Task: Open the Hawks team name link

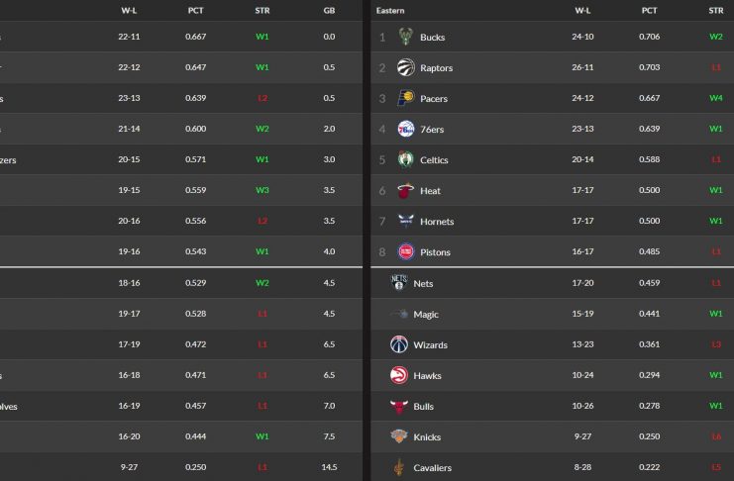Action: 428,376
